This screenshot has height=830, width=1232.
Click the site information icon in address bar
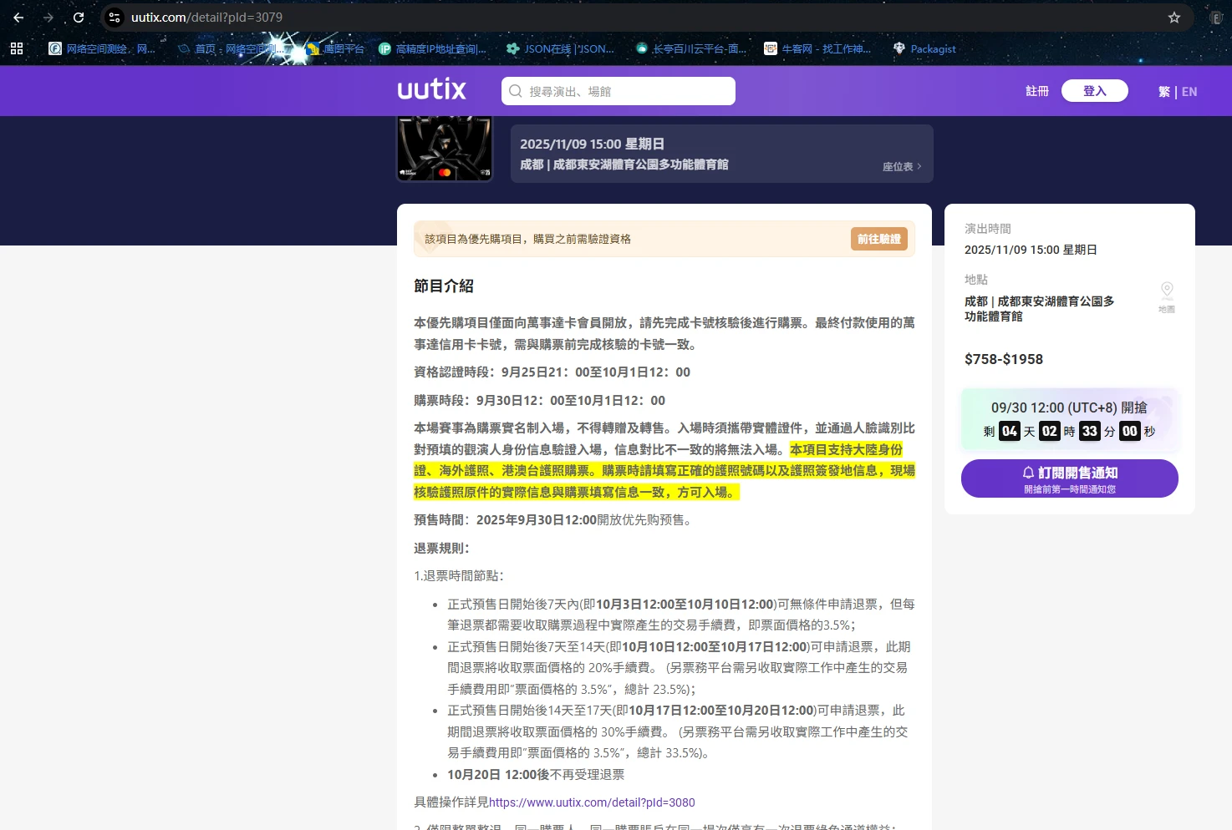pyautogui.click(x=115, y=18)
